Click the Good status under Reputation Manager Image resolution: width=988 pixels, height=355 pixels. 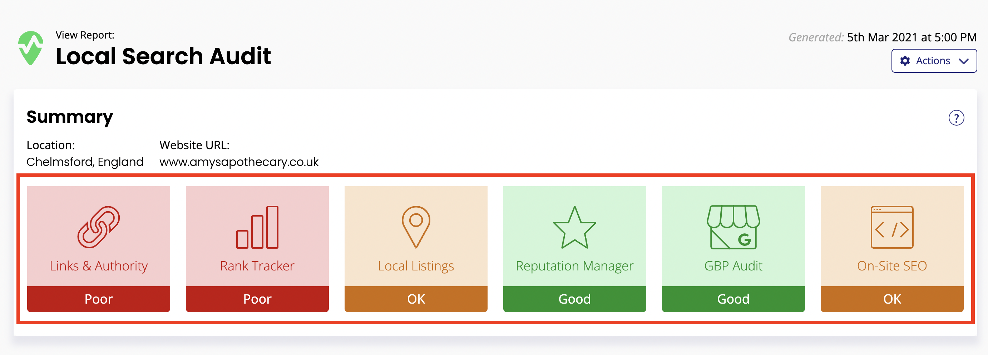tap(574, 299)
